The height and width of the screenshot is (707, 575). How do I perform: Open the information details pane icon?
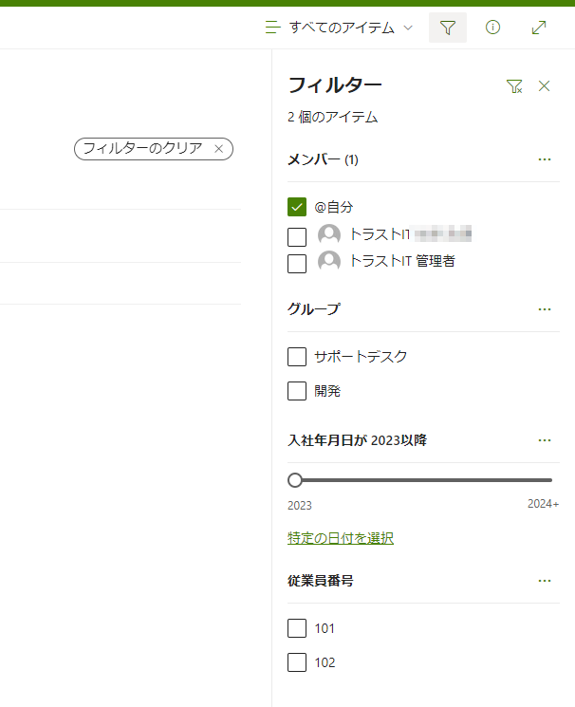click(x=492, y=28)
